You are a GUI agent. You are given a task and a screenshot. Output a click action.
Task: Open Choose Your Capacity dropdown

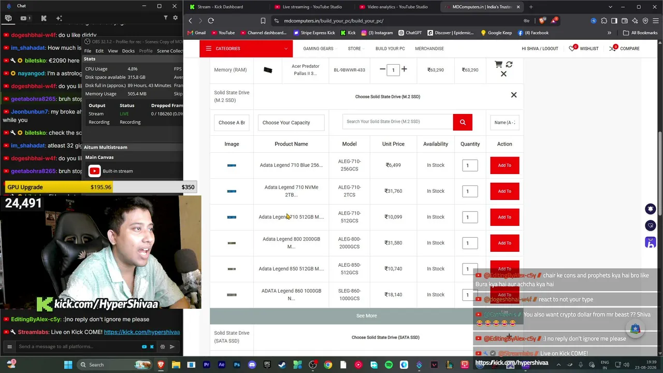point(291,123)
